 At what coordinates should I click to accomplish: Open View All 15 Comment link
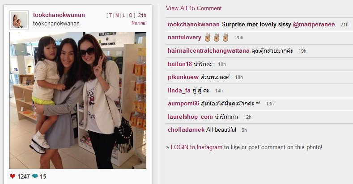(x=194, y=8)
